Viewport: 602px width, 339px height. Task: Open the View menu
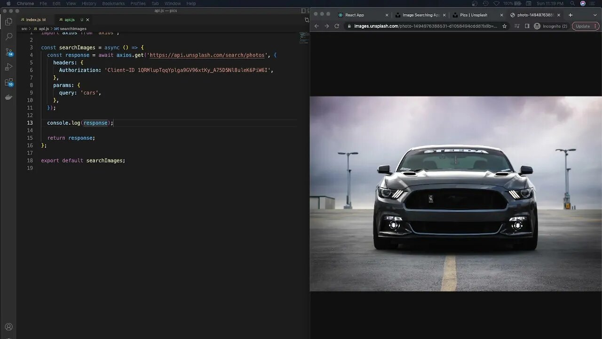pos(71,3)
